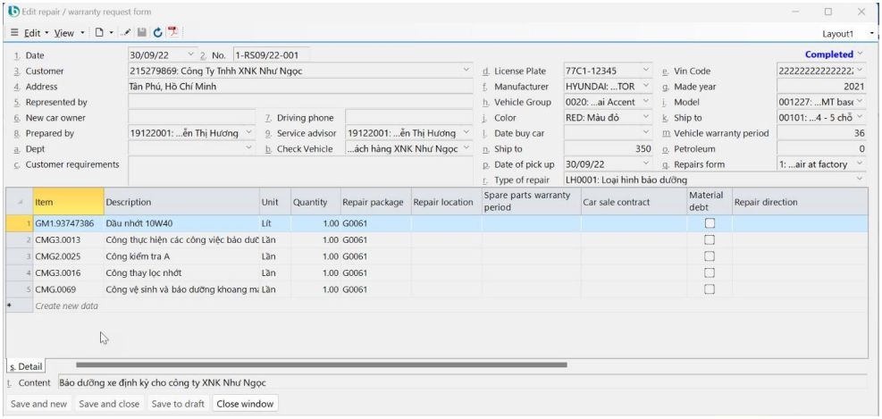Click the new document icon
Image resolution: width=882 pixels, height=419 pixels.
point(99,33)
